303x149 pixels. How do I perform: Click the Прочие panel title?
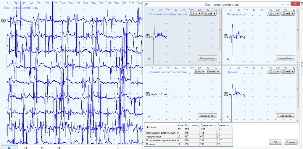coord(232,72)
